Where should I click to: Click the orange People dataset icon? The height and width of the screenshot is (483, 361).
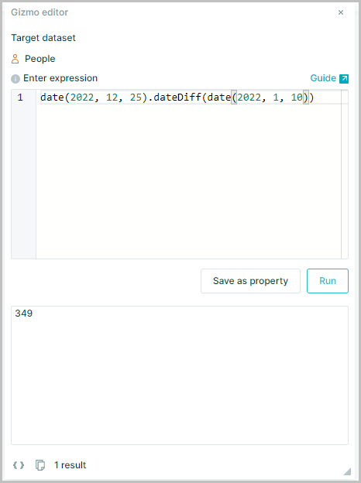click(15, 59)
